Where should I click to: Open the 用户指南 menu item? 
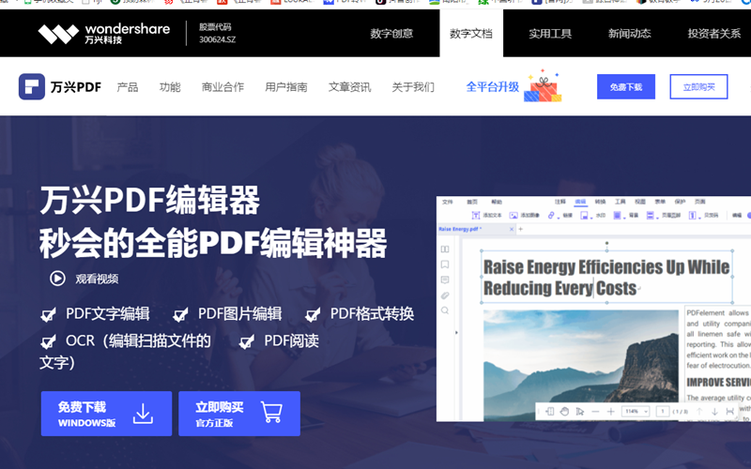pos(286,87)
